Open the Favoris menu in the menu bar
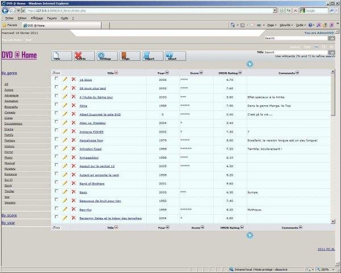 [52, 18]
